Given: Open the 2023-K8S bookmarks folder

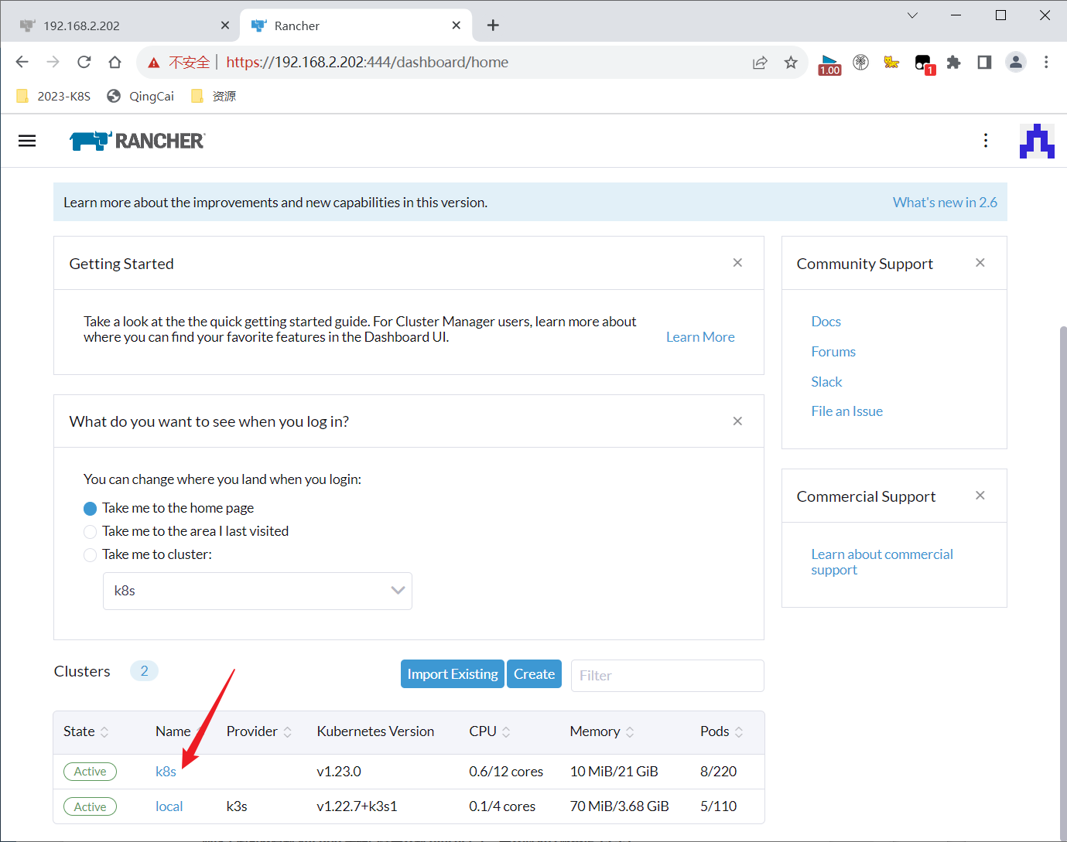Looking at the screenshot, I should [54, 96].
